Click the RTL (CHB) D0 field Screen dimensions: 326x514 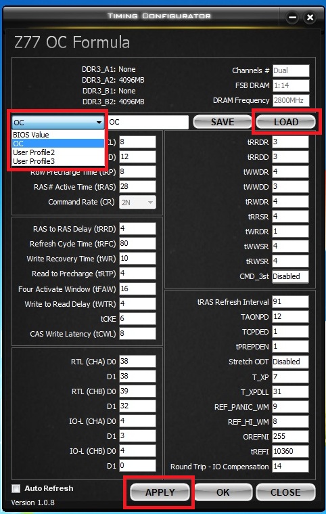[x=137, y=391]
